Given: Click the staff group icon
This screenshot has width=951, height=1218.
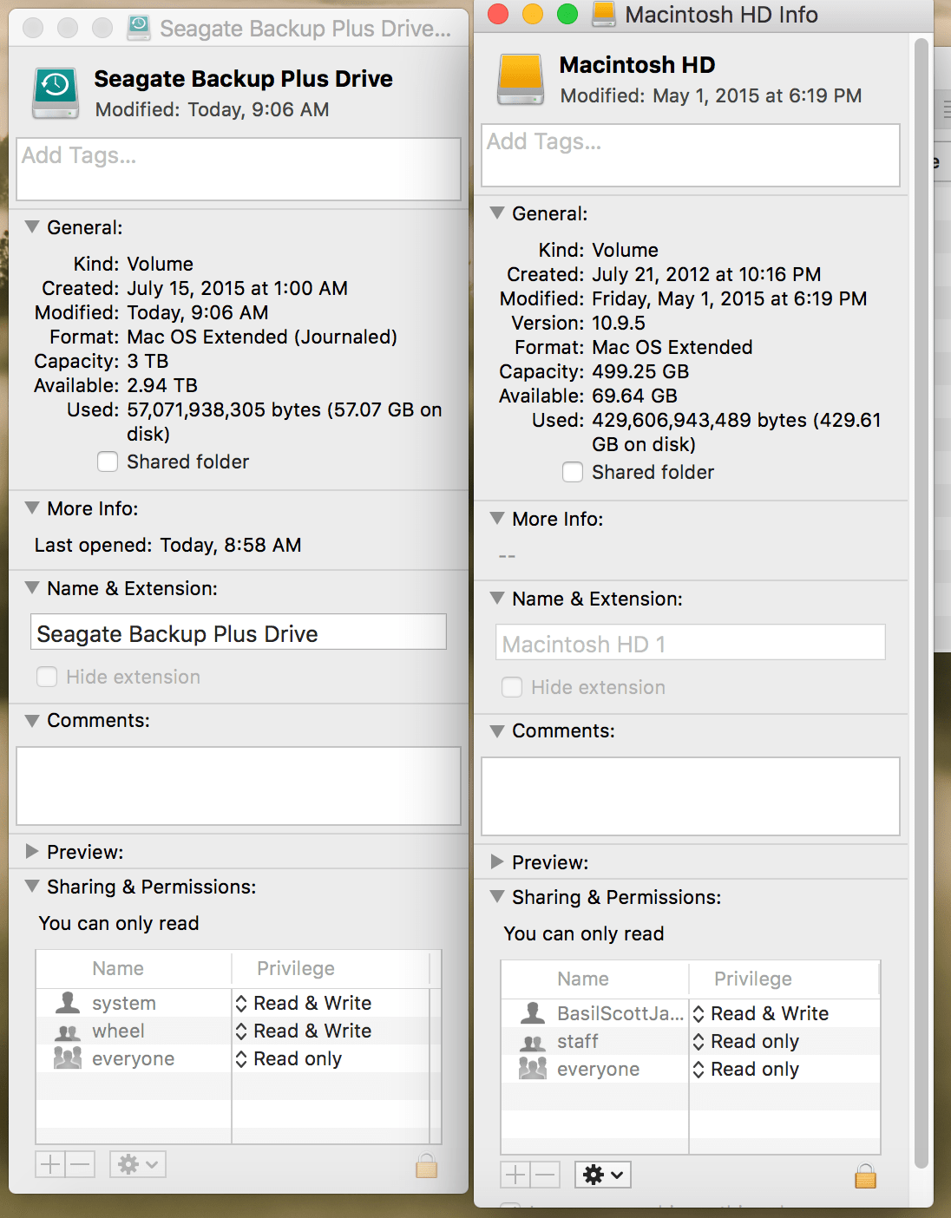Looking at the screenshot, I should tap(534, 1041).
